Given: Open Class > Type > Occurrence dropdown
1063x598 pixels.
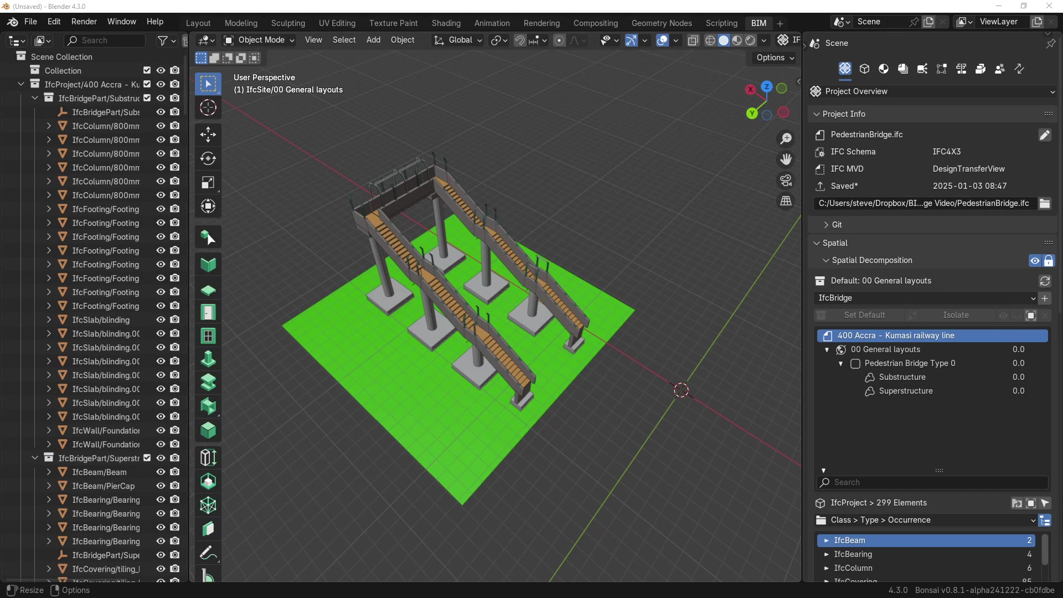Looking at the screenshot, I should (926, 520).
